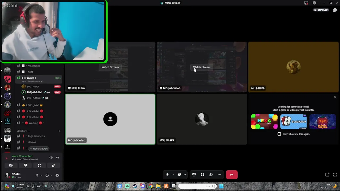The image size is (340, 191).
Task: Click Voice Connected status text
Action: click(22, 156)
